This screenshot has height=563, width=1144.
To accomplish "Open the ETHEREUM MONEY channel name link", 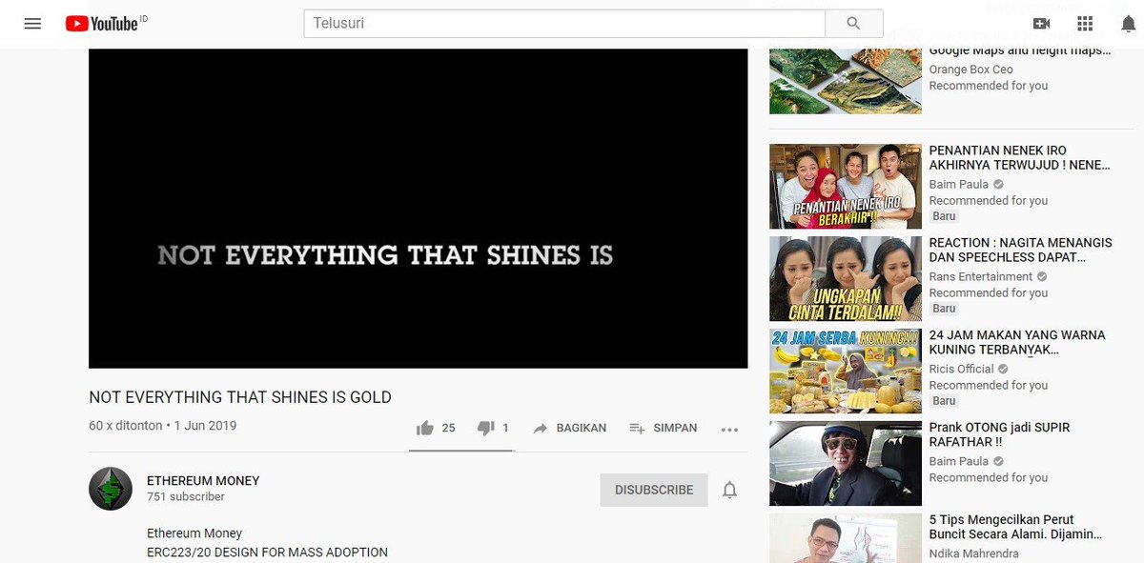I will [x=203, y=481].
